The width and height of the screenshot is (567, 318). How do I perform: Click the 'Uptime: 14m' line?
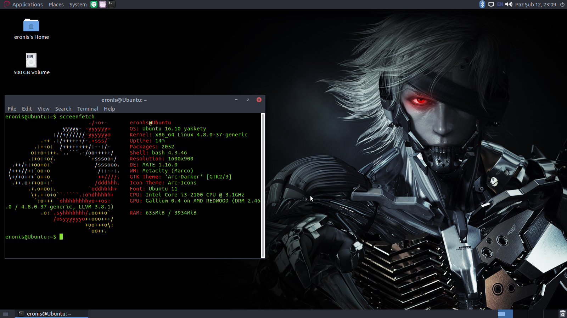click(147, 141)
